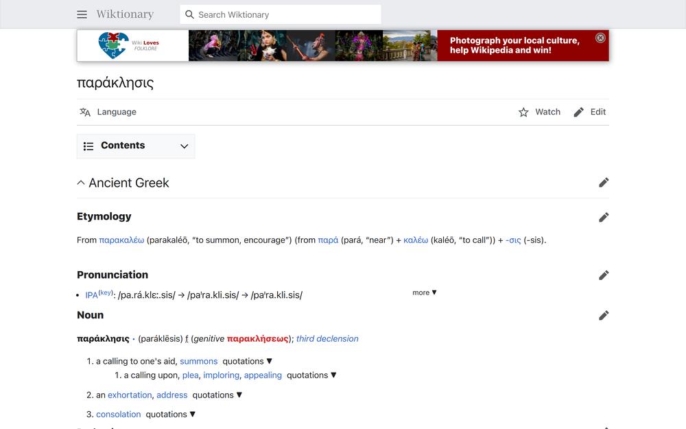The width and height of the screenshot is (686, 429).
Task: Follow the address link
Action: coord(172,395)
